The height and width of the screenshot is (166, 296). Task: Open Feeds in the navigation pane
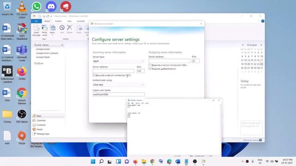coord(39,129)
